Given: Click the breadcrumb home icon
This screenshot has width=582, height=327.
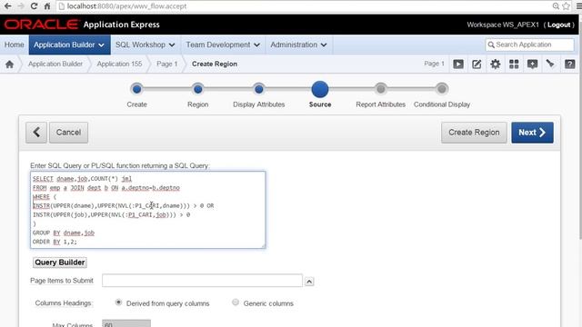Looking at the screenshot, I should coord(9,64).
